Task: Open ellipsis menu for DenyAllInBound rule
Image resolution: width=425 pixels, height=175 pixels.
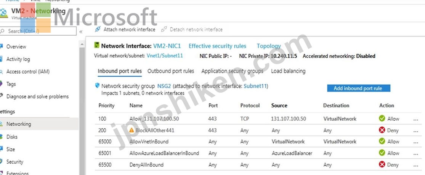Action: coord(416,165)
